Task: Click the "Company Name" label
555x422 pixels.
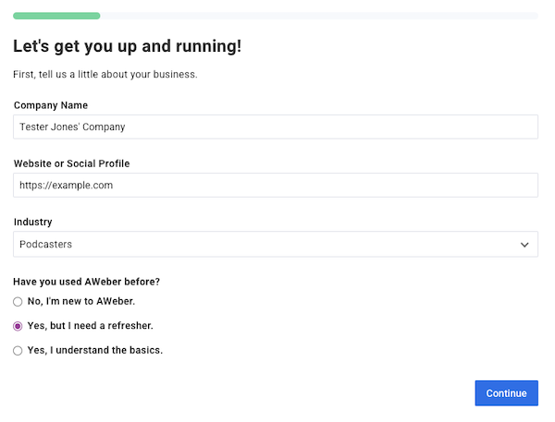Action: [51, 105]
